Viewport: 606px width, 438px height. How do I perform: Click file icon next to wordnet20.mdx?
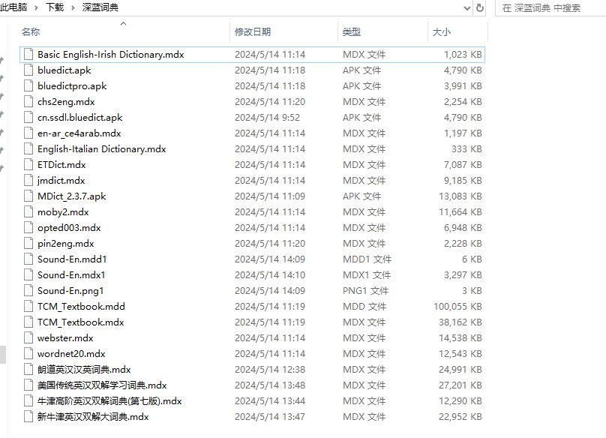(x=28, y=354)
